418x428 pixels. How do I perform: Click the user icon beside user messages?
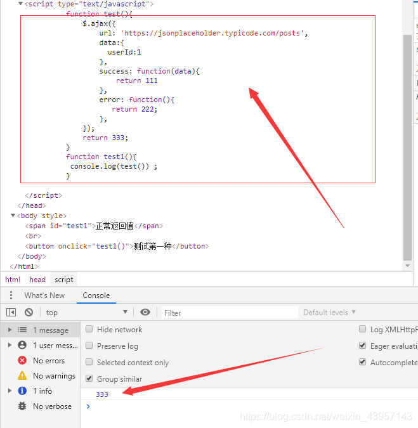22,345
